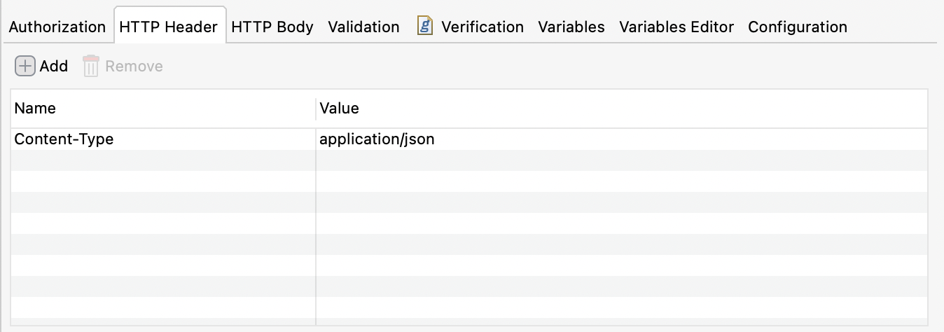Image resolution: width=944 pixels, height=332 pixels.
Task: Click the script icon beside Verification
Action: tap(424, 27)
